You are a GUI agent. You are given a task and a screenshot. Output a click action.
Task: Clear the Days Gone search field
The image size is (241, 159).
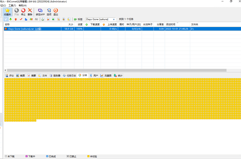click(114, 19)
